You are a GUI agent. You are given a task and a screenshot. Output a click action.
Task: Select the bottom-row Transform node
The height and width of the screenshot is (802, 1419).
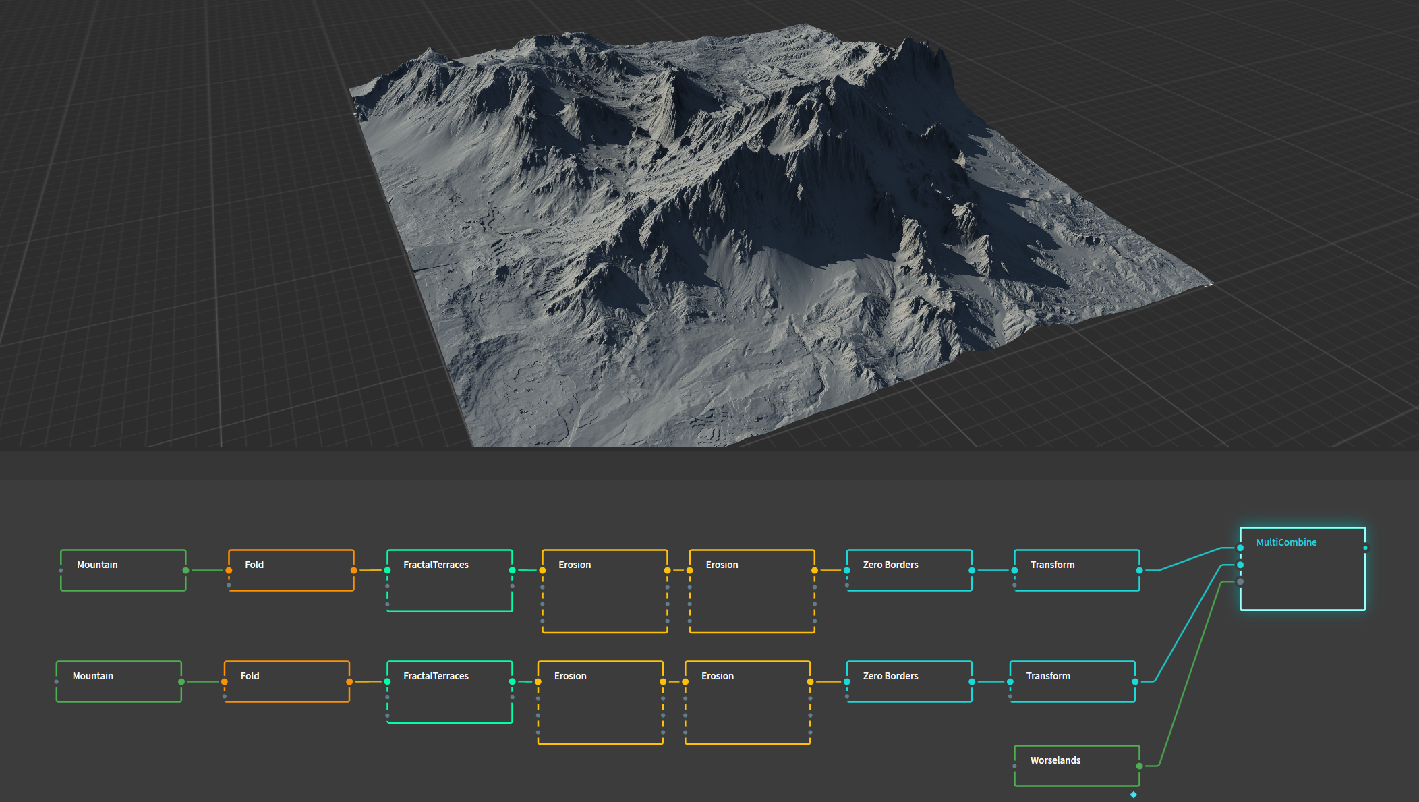1072,682
